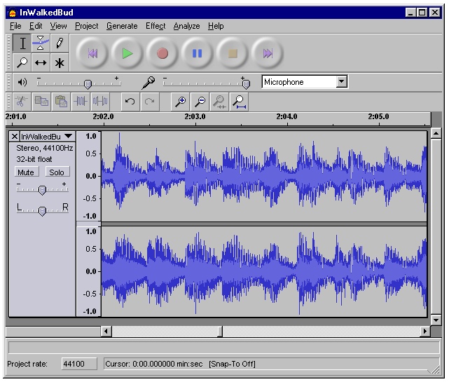Click the input level slider handle

point(246,84)
